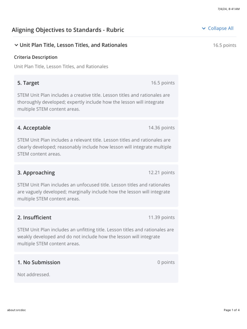Select the 3. Approaching rating card
Image resolution: width=247 pixels, height=329 pixels.
click(x=96, y=186)
